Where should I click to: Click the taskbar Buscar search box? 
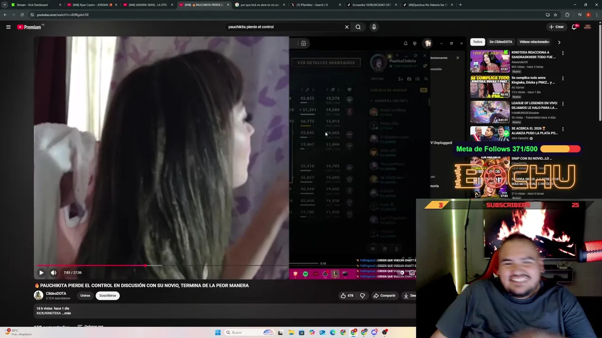[x=249, y=332]
